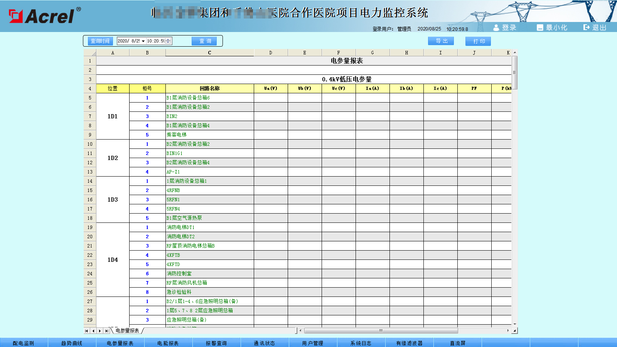Open the 报警查询 page

pyautogui.click(x=216, y=343)
